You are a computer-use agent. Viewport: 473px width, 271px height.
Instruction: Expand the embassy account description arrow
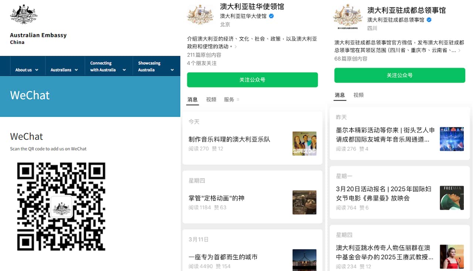pyautogui.click(x=235, y=47)
